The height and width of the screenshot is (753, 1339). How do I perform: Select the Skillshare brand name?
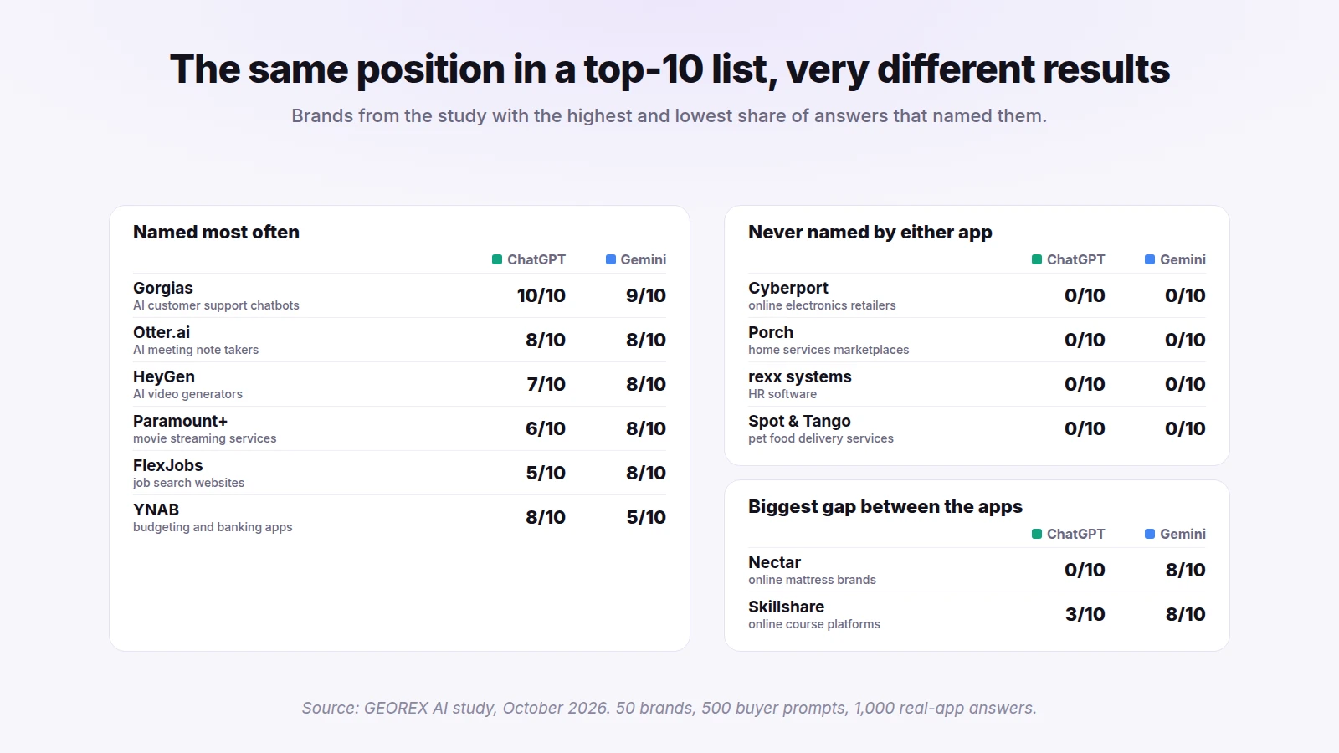(x=787, y=607)
